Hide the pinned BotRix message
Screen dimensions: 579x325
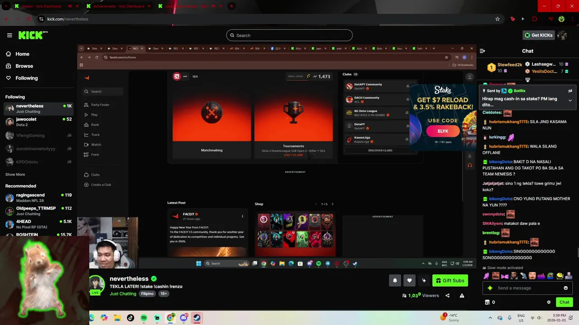570,91
